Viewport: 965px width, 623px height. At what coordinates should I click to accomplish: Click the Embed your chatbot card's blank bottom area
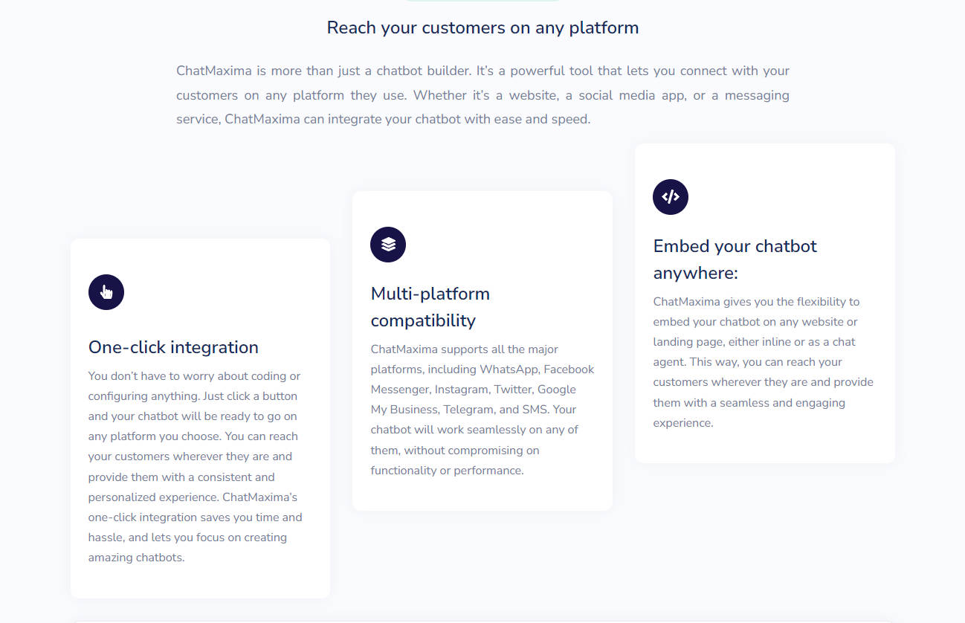coord(765,447)
